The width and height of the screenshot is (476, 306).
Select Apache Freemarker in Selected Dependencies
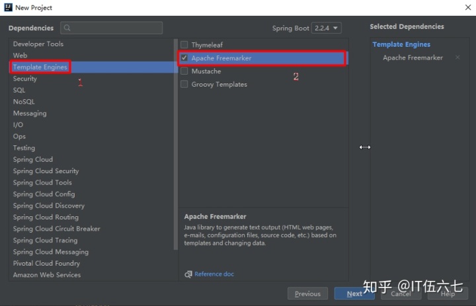click(x=413, y=57)
